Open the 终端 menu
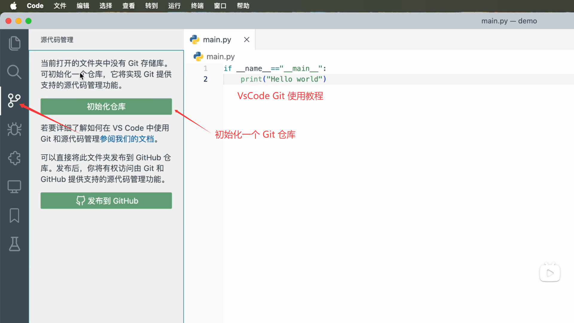The width and height of the screenshot is (574, 323). point(197,6)
